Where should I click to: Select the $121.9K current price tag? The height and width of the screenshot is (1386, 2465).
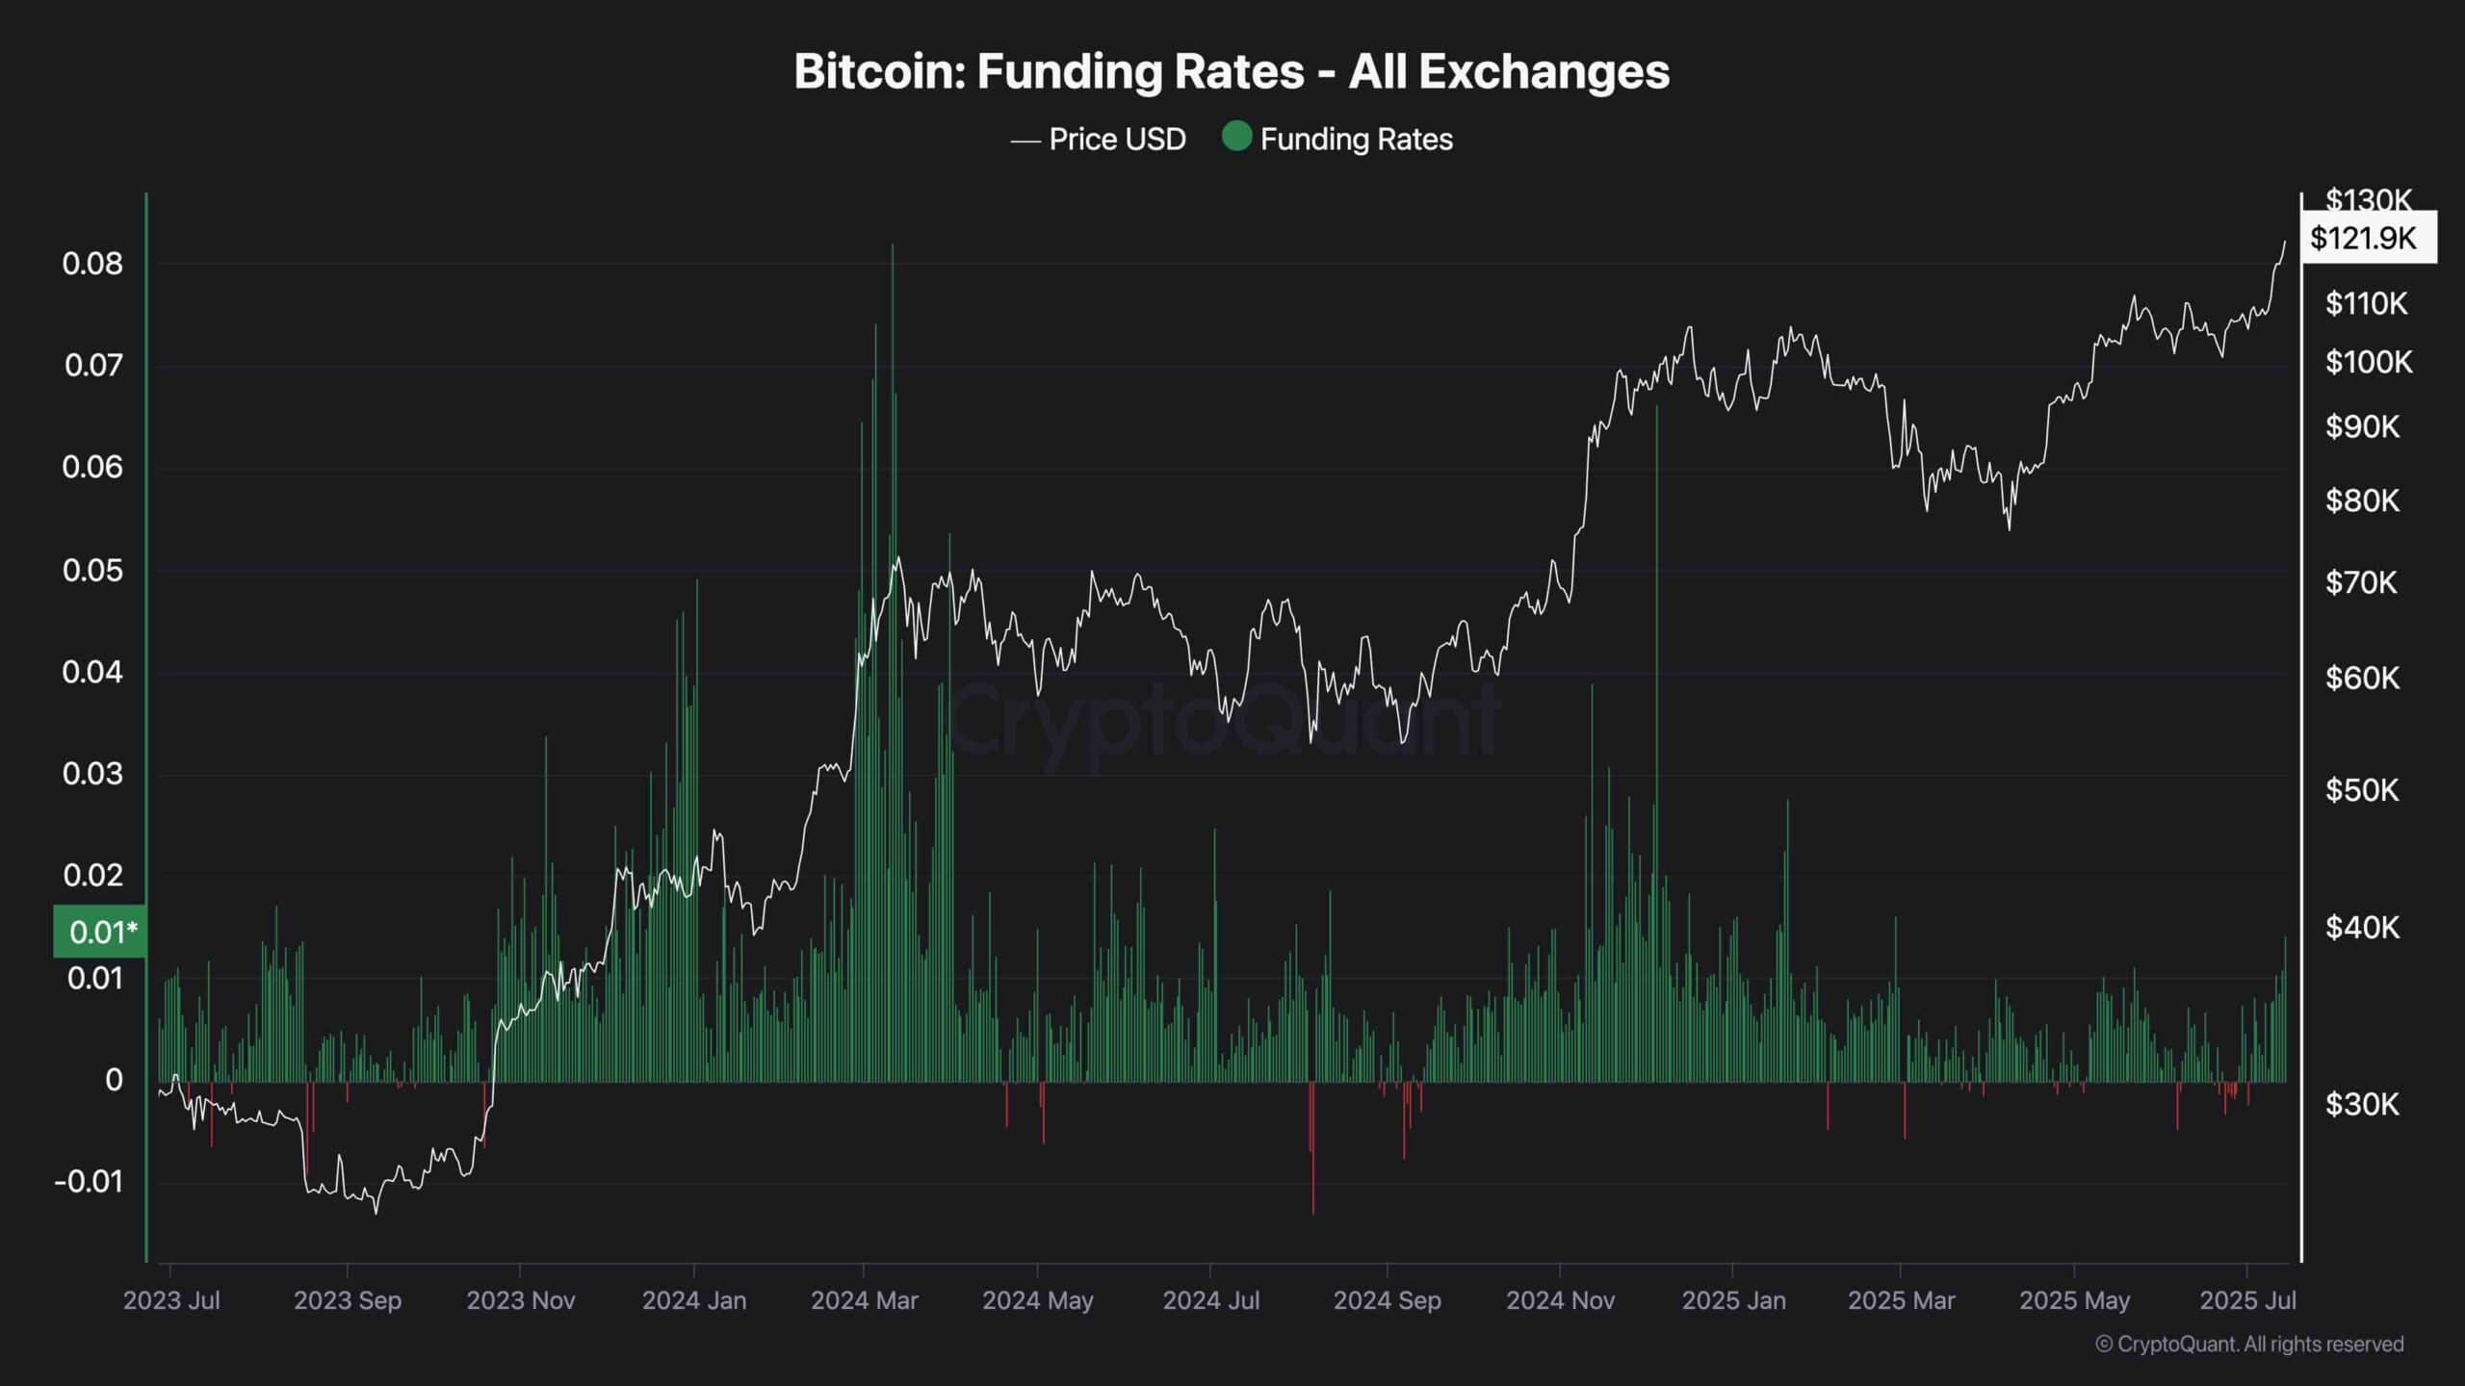[x=2369, y=238]
